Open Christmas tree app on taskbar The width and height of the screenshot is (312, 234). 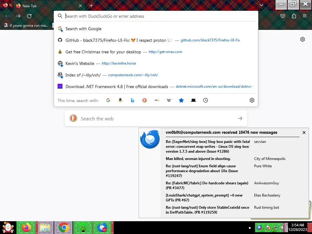(83, 228)
